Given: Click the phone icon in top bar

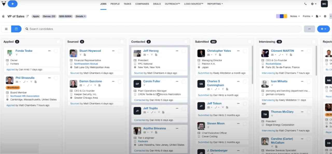Looking at the screenshot, I should click(305, 4).
